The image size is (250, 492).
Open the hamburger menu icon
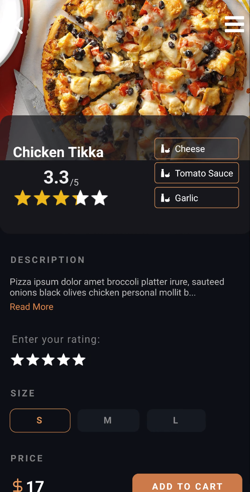(x=234, y=24)
